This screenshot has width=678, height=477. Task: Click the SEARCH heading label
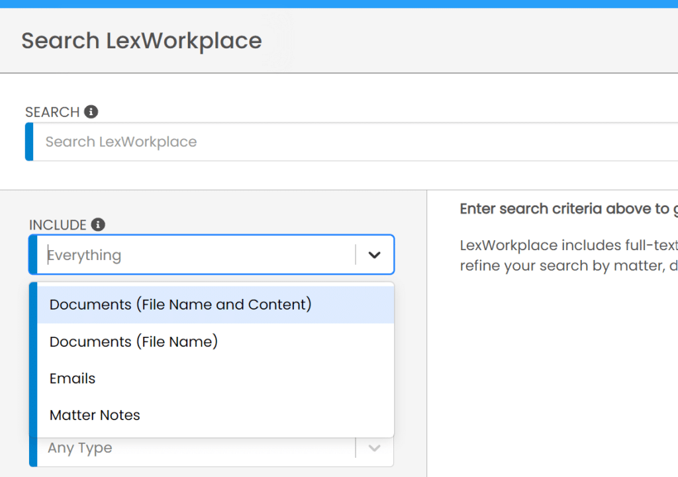click(x=52, y=112)
